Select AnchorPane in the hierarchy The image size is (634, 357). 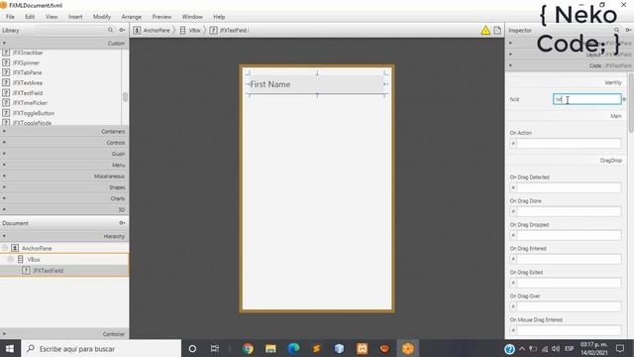37,248
